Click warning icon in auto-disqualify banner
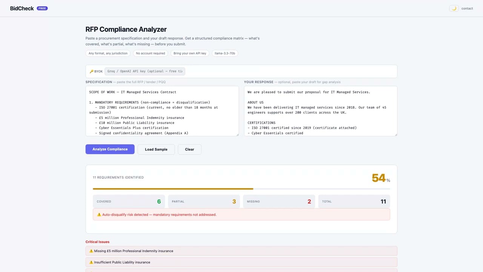The width and height of the screenshot is (483, 272). (99, 215)
